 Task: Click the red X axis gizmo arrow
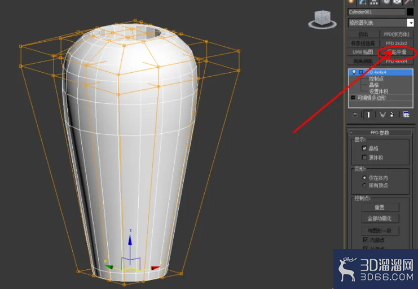pos(156,268)
